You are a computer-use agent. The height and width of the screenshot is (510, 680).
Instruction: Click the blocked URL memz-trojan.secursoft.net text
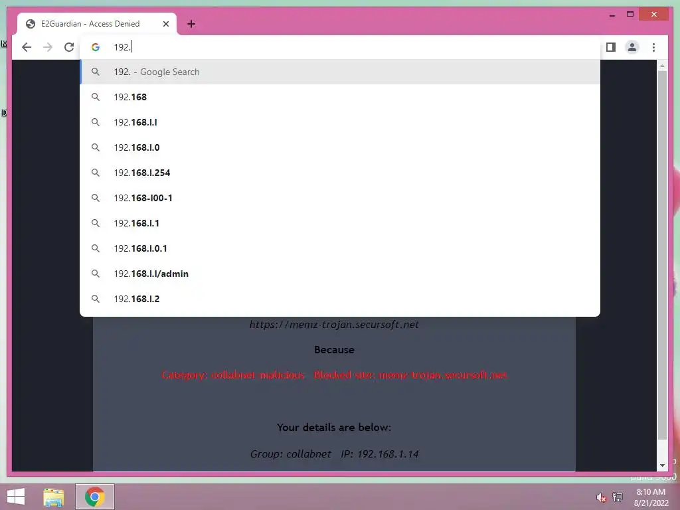335,324
